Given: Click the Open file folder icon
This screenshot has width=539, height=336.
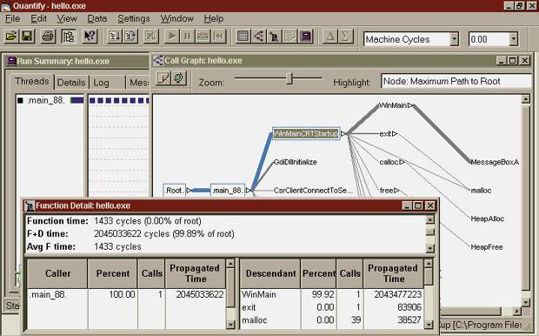Looking at the screenshot, I should [11, 36].
